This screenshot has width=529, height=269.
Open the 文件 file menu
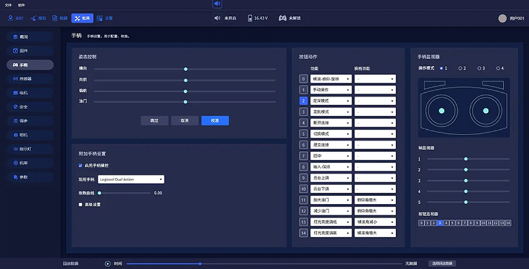[8, 5]
